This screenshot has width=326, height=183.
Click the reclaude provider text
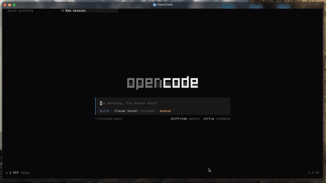point(147,111)
